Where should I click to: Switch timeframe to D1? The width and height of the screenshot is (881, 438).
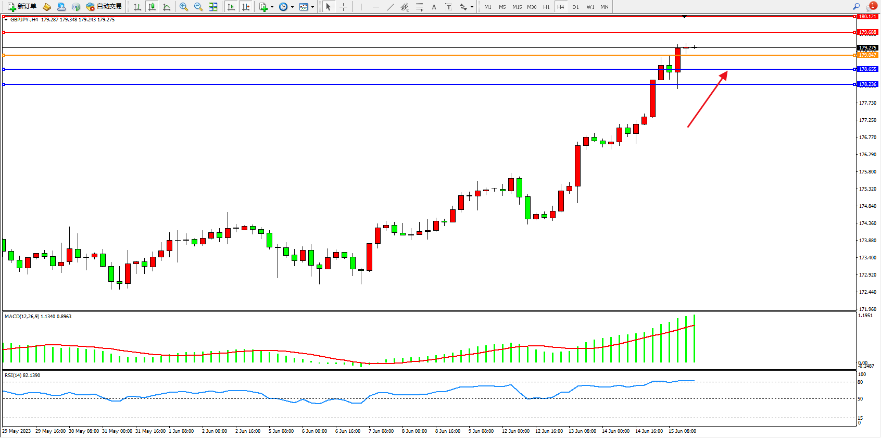point(575,7)
